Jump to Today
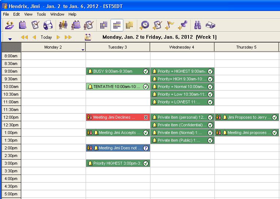The image size is (280, 199). tap(46, 37)
